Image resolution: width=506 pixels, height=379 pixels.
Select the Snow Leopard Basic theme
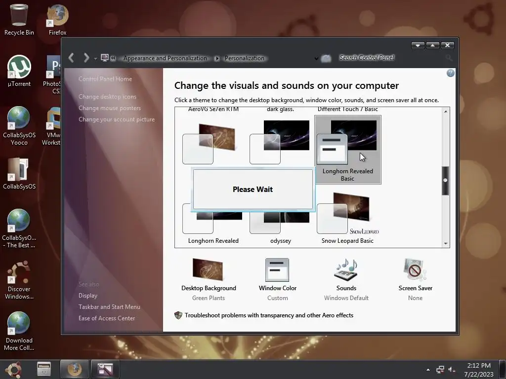347,219
